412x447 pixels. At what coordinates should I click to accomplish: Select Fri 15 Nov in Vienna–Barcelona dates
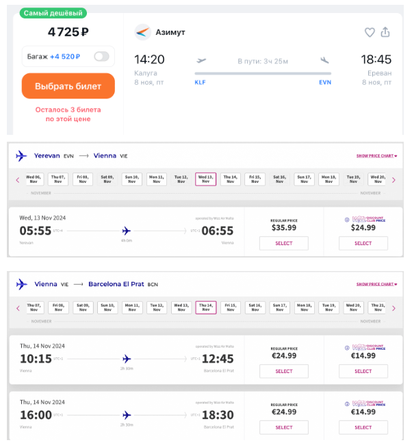point(231,307)
